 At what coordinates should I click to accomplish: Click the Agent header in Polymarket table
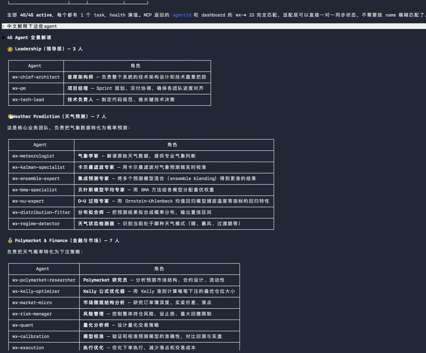pos(43,269)
